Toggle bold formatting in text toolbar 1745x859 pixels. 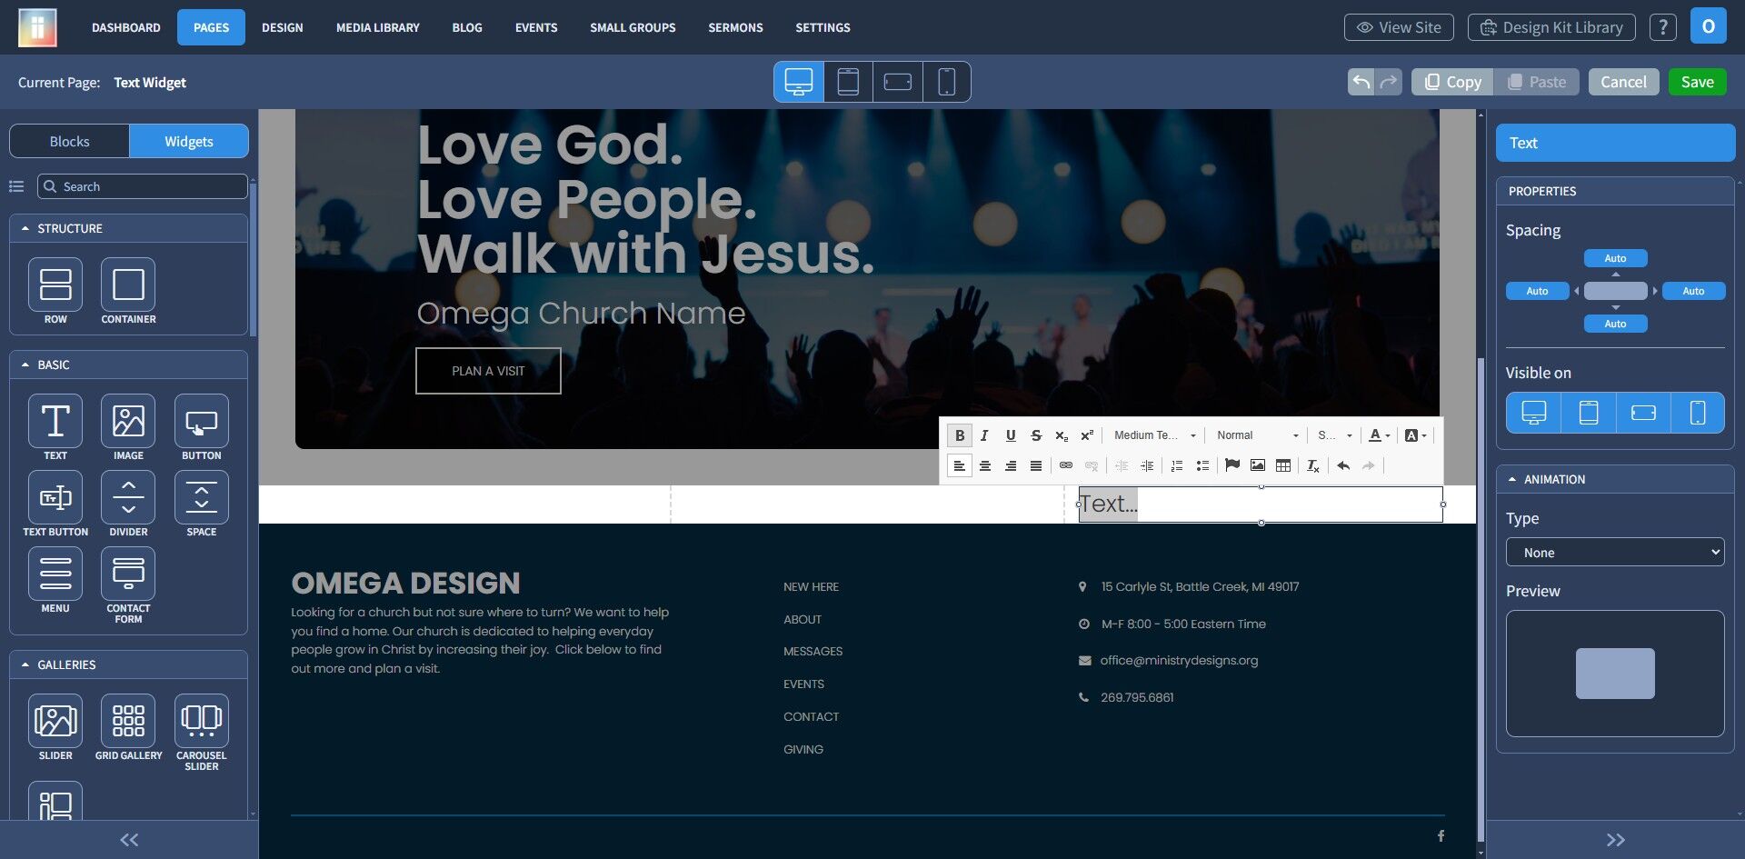[959, 435]
